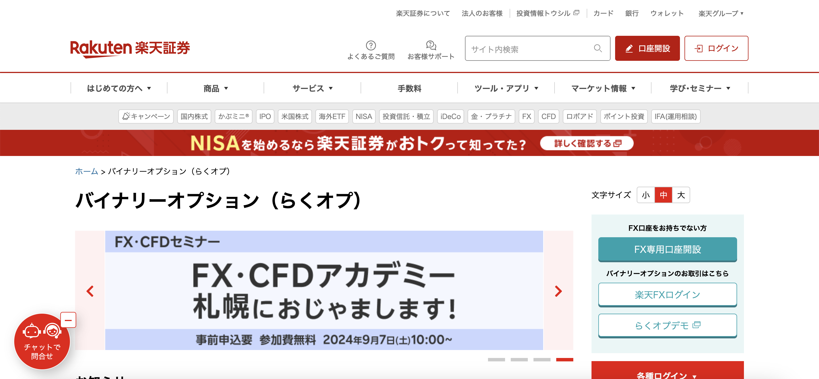
Task: Open IFA(運用相談) tag
Action: coord(676,116)
